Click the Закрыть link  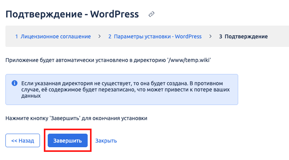[x=106, y=141]
